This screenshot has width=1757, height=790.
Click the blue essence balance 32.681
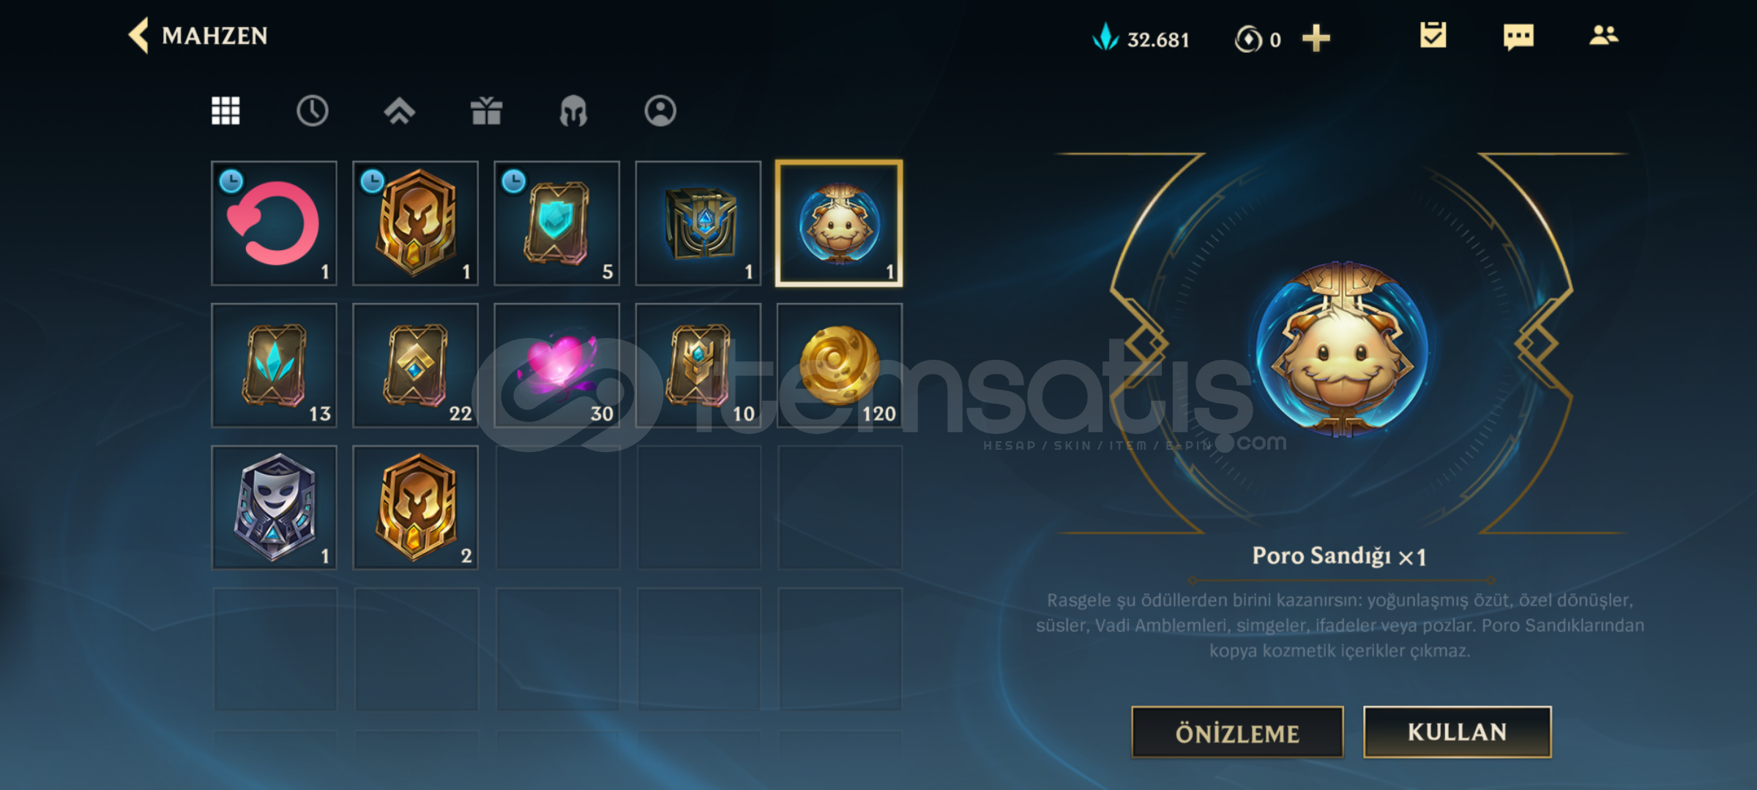point(1141,38)
